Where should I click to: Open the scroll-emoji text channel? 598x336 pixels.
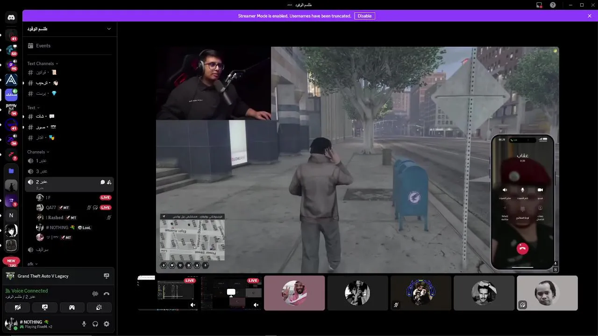[x=69, y=72]
